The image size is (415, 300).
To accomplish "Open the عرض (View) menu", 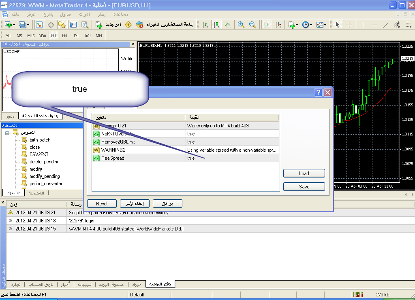I will point(31,14).
